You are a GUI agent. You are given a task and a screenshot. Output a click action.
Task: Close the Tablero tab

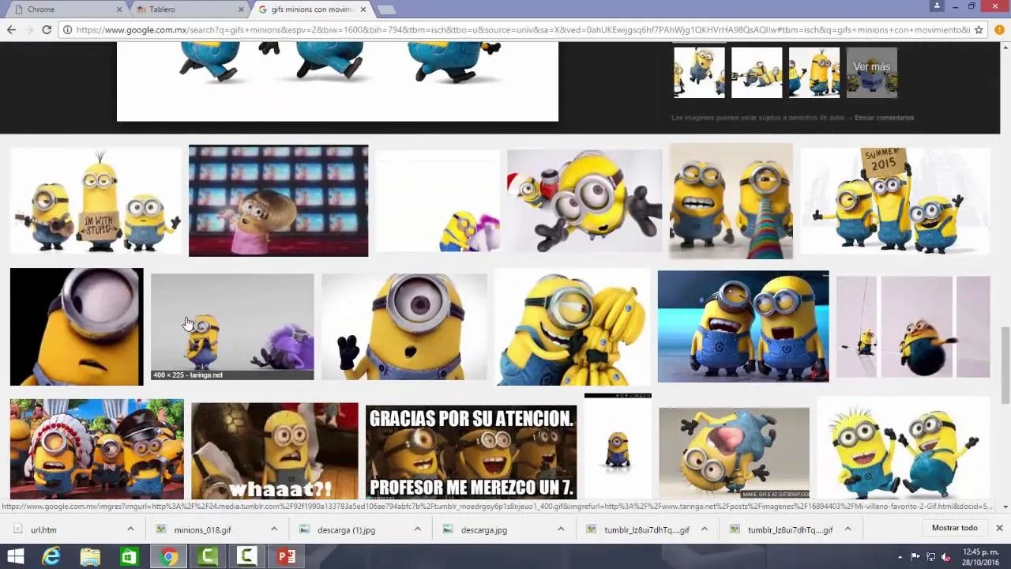242,9
